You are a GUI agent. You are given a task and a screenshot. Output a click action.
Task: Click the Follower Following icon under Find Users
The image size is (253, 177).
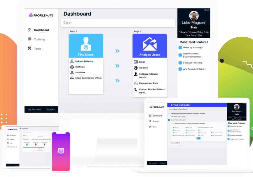tap(72, 61)
